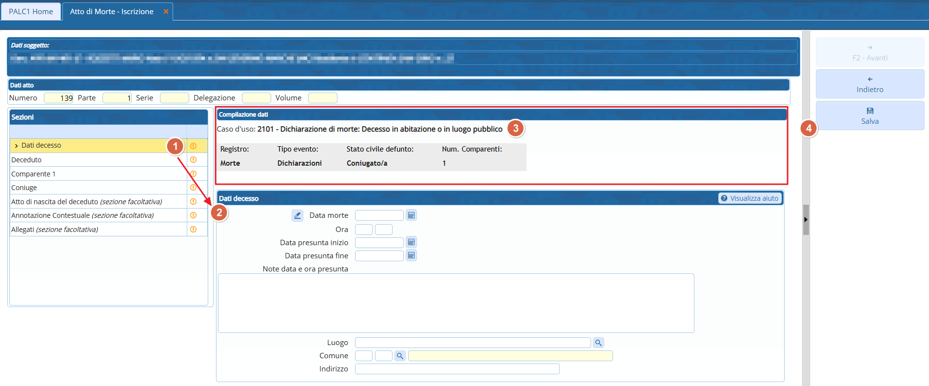Click the Comune search magnifier icon
This screenshot has width=929, height=386.
click(400, 356)
